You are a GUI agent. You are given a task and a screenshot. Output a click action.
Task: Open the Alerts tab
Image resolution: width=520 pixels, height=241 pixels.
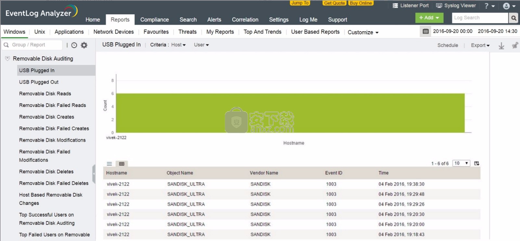tap(214, 20)
